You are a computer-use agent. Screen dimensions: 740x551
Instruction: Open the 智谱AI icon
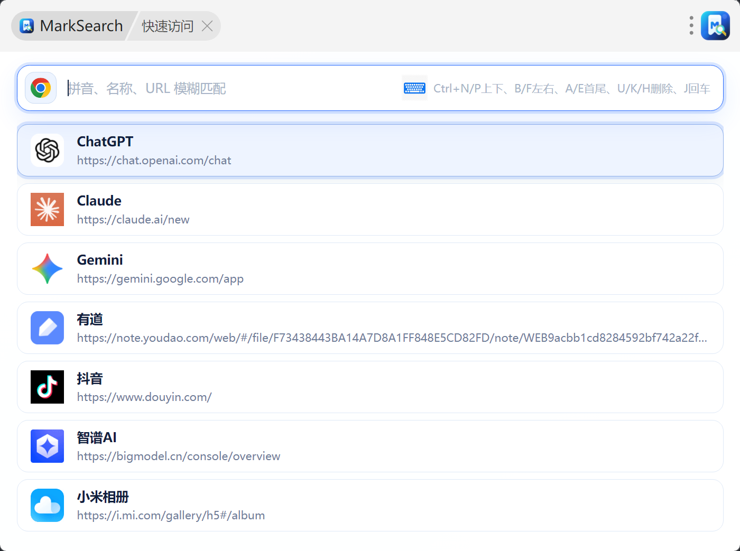click(x=47, y=446)
